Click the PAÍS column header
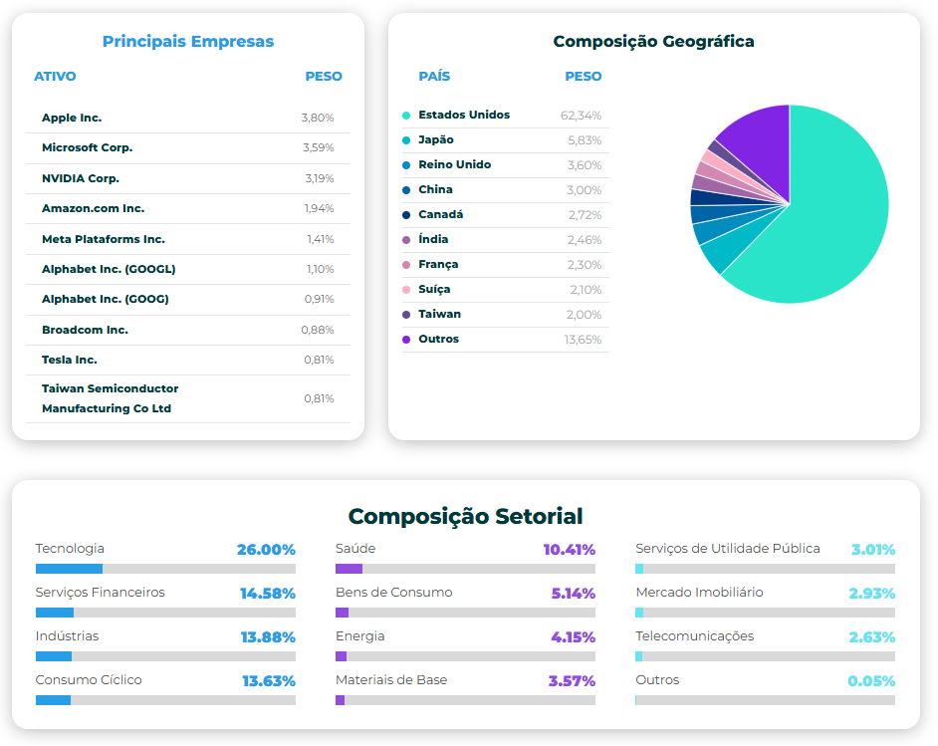The width and height of the screenshot is (938, 746). point(434,77)
